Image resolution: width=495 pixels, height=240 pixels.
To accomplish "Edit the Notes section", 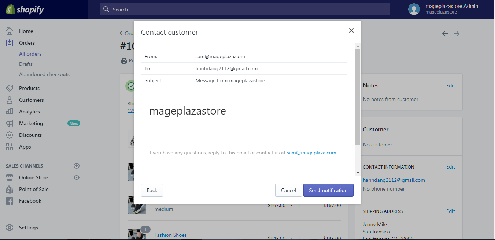I will 451,86.
